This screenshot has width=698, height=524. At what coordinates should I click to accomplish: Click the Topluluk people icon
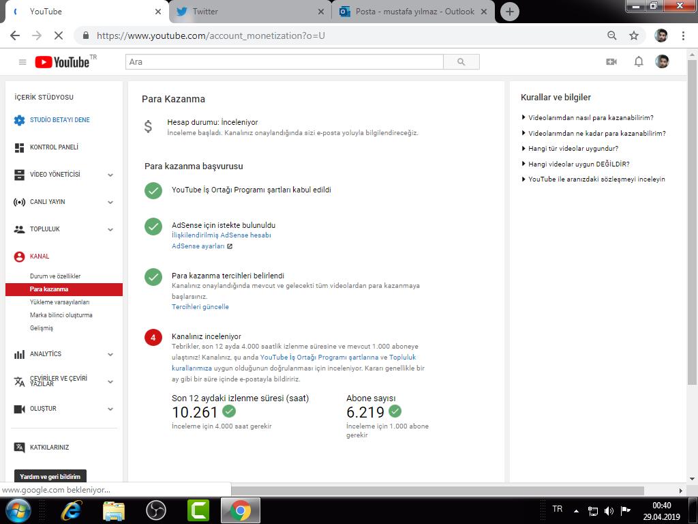pos(19,229)
